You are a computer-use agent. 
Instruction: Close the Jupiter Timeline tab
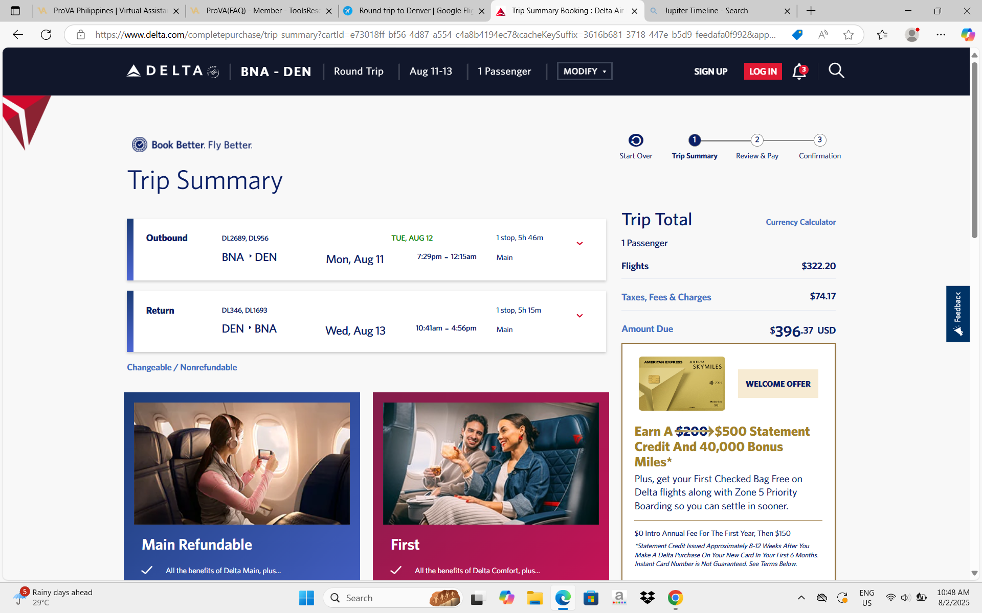(x=787, y=11)
